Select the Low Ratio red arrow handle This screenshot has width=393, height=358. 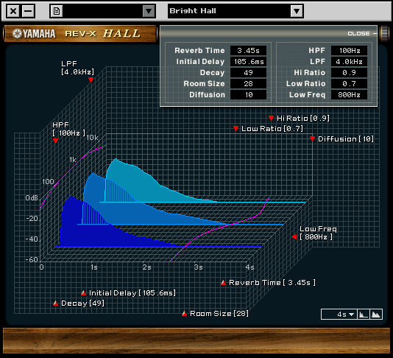point(236,129)
